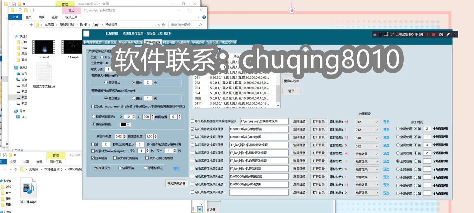Go back in the 特效视频 explorer window
The image size is (474, 213).
(13, 25)
